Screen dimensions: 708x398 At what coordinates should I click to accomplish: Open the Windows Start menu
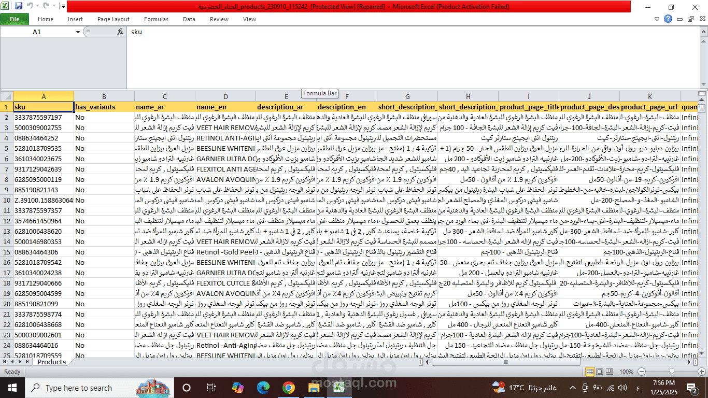point(12,388)
